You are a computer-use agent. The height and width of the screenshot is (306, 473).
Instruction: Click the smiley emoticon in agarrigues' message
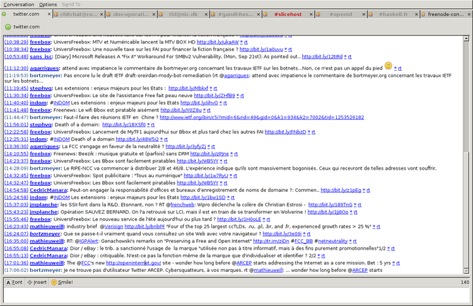388,66
